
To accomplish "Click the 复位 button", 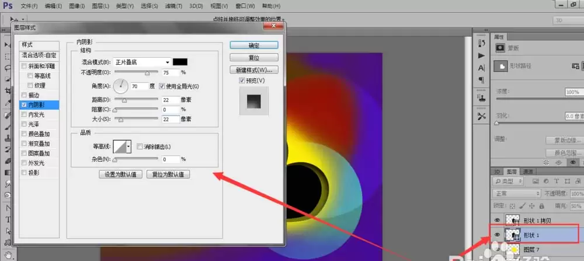I will (254, 58).
